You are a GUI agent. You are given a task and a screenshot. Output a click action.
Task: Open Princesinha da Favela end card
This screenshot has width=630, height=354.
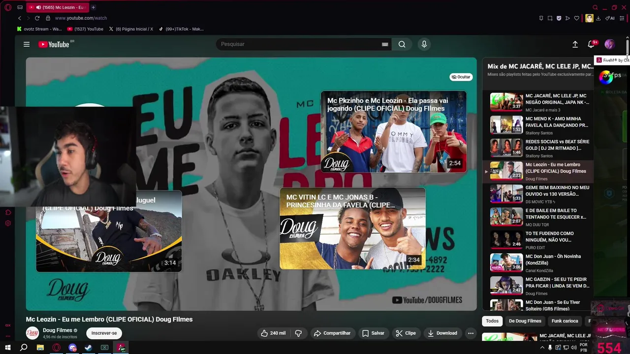point(352,228)
